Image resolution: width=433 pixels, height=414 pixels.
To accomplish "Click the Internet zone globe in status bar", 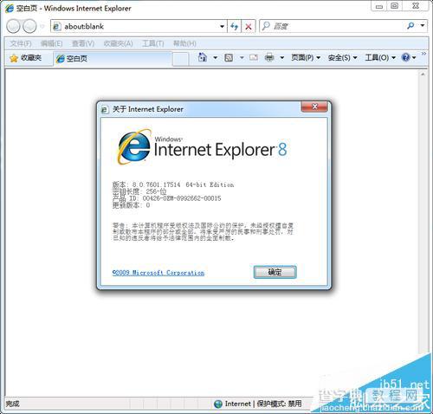I will (x=218, y=404).
